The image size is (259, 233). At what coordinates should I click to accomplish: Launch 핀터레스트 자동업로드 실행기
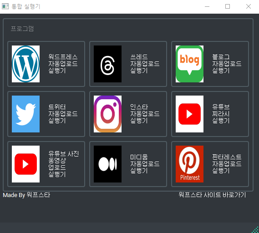[x=210, y=164]
